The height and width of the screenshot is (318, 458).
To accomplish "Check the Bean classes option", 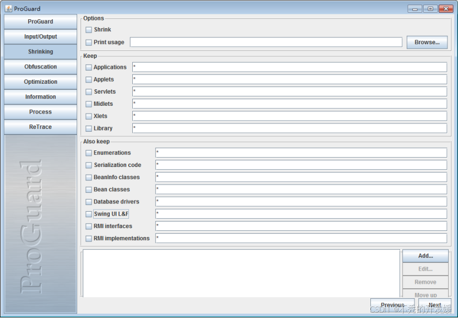I will pyautogui.click(x=89, y=190).
